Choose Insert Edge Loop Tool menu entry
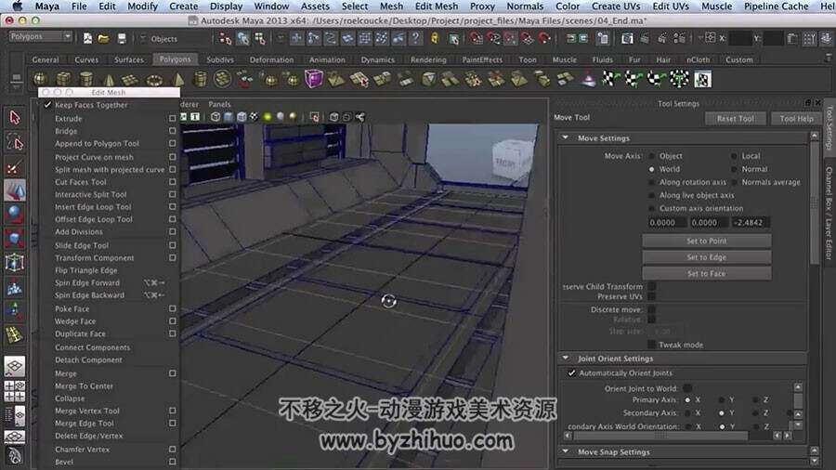836x470 pixels. pyautogui.click(x=93, y=207)
